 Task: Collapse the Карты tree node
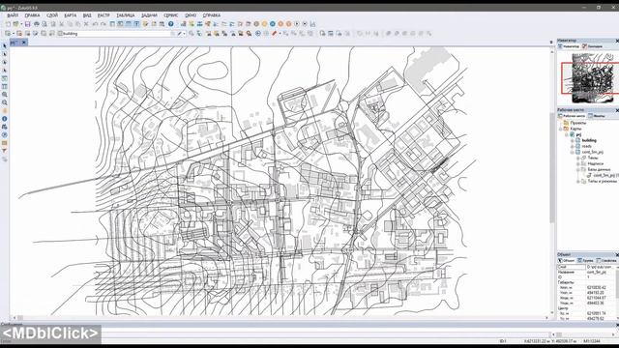tap(561, 129)
